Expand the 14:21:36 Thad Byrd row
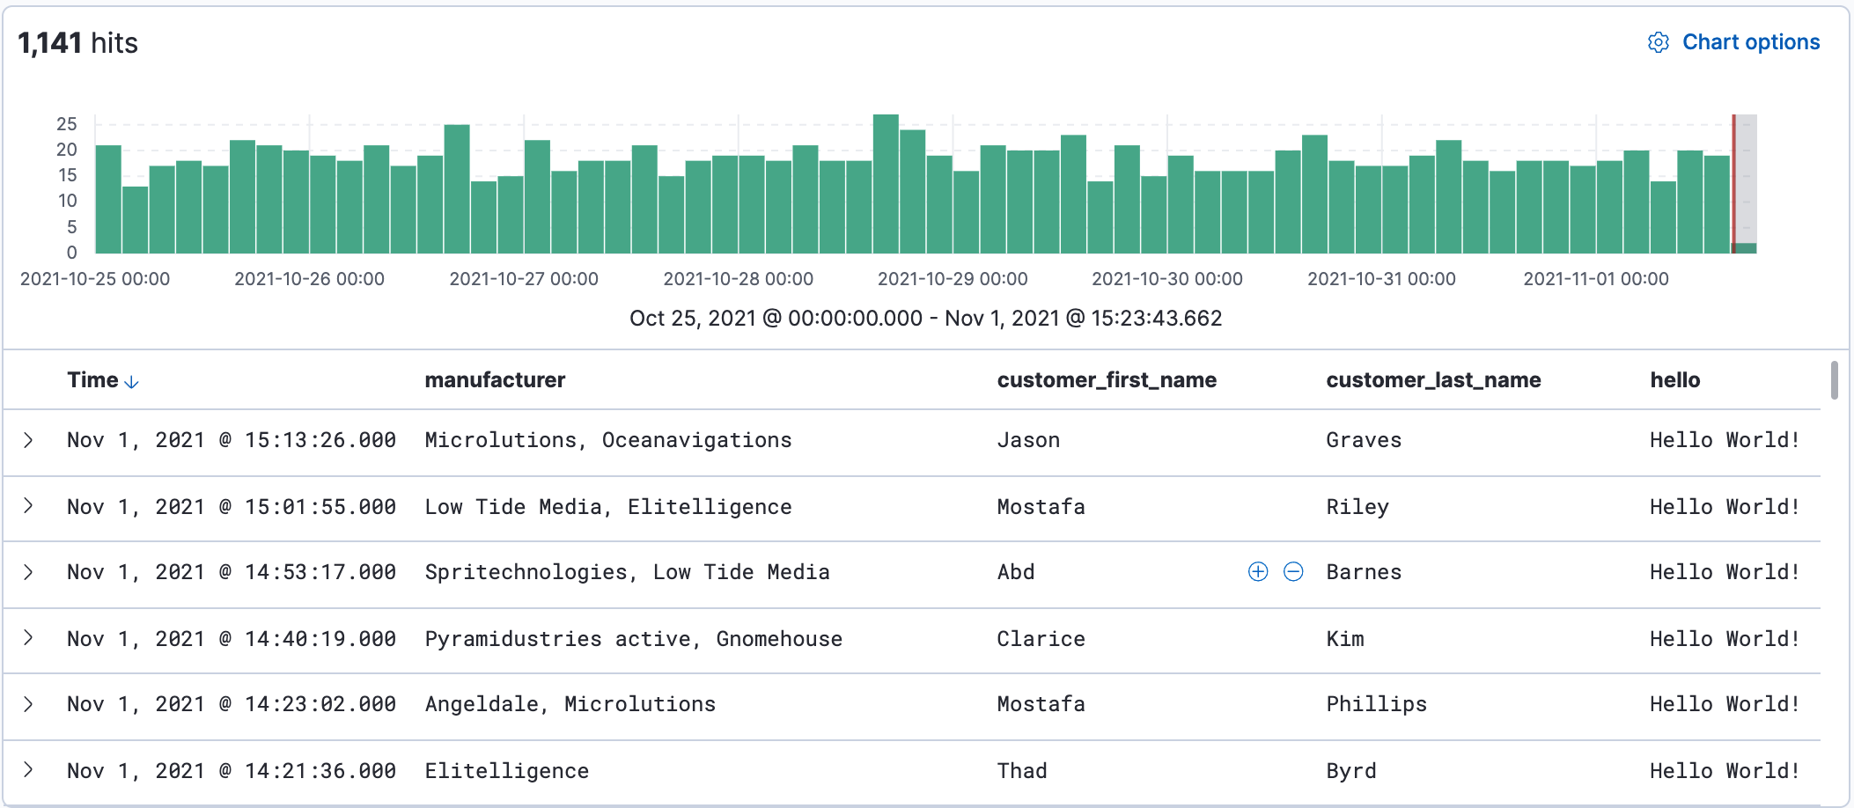This screenshot has width=1854, height=808. pos(28,770)
